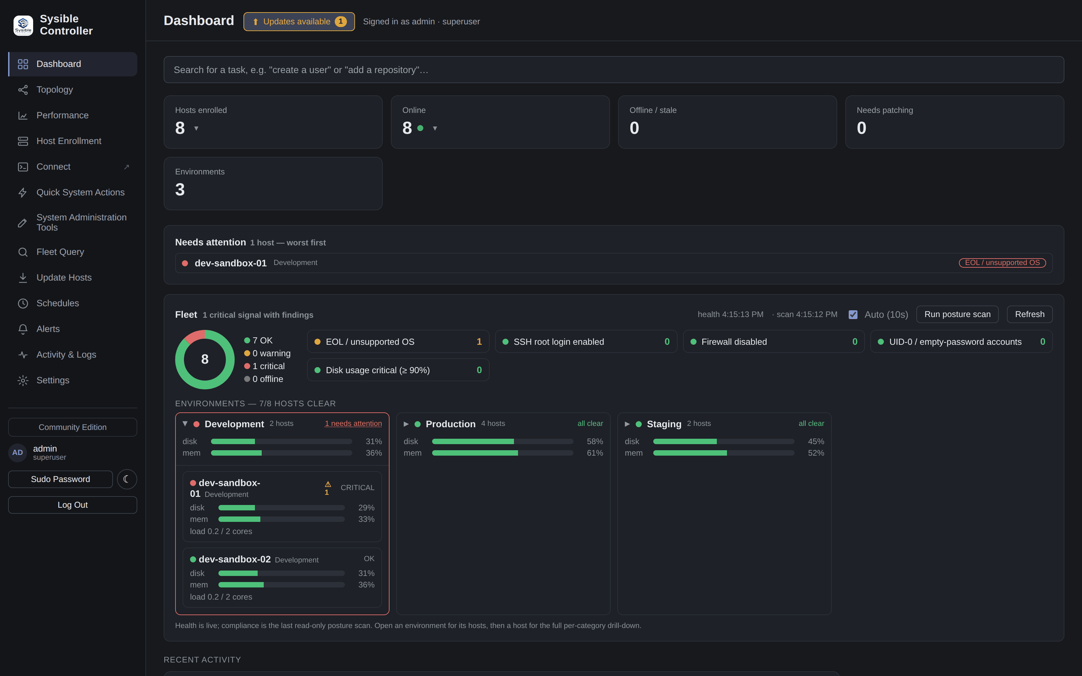Open the Schedules page

(72, 304)
